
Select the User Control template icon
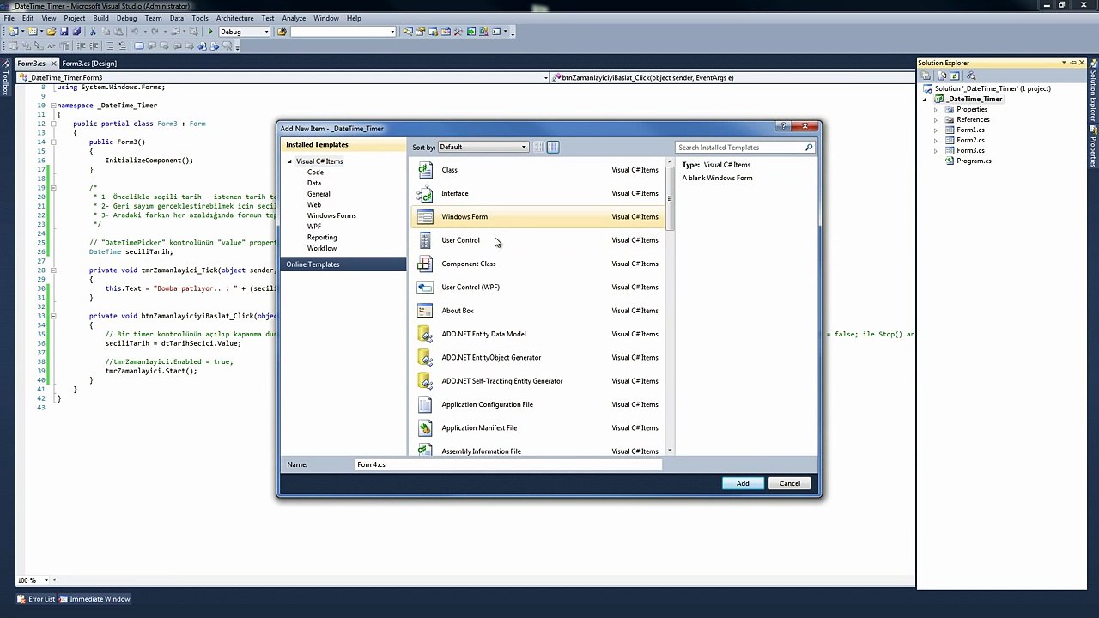[425, 240]
